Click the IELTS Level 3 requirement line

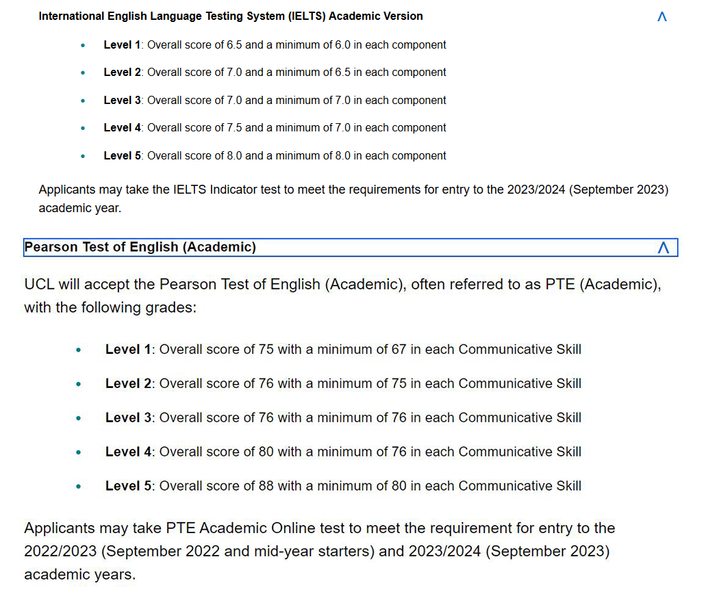point(275,100)
